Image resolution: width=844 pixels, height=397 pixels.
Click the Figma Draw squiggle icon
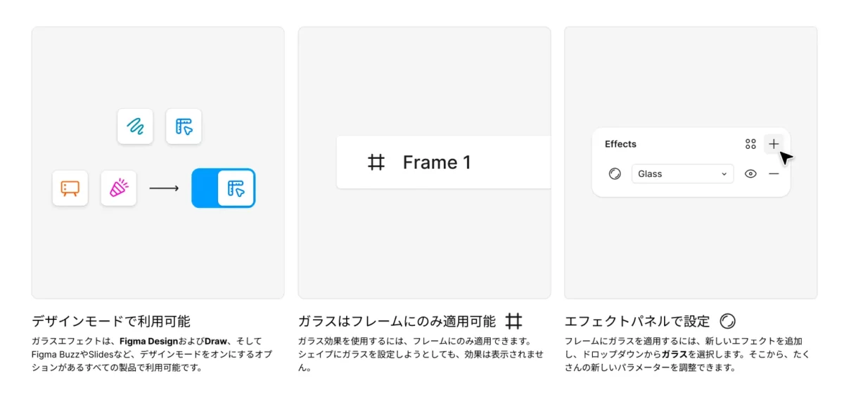click(x=135, y=126)
